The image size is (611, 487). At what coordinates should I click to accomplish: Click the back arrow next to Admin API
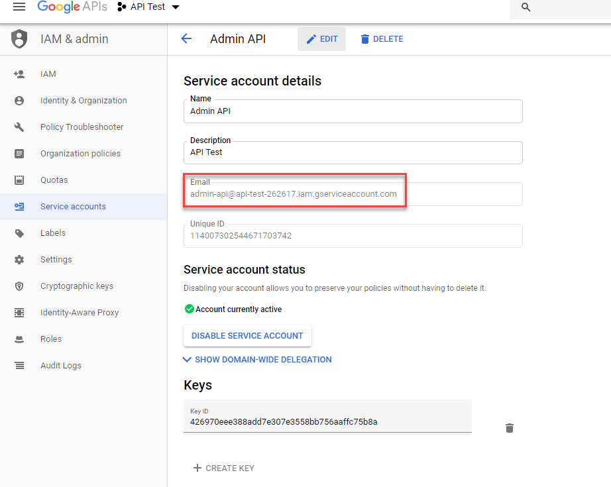(x=186, y=38)
